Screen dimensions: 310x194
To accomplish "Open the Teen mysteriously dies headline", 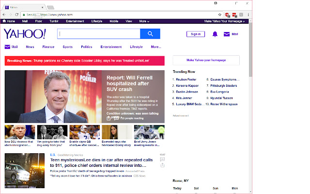I will pos(101,163).
